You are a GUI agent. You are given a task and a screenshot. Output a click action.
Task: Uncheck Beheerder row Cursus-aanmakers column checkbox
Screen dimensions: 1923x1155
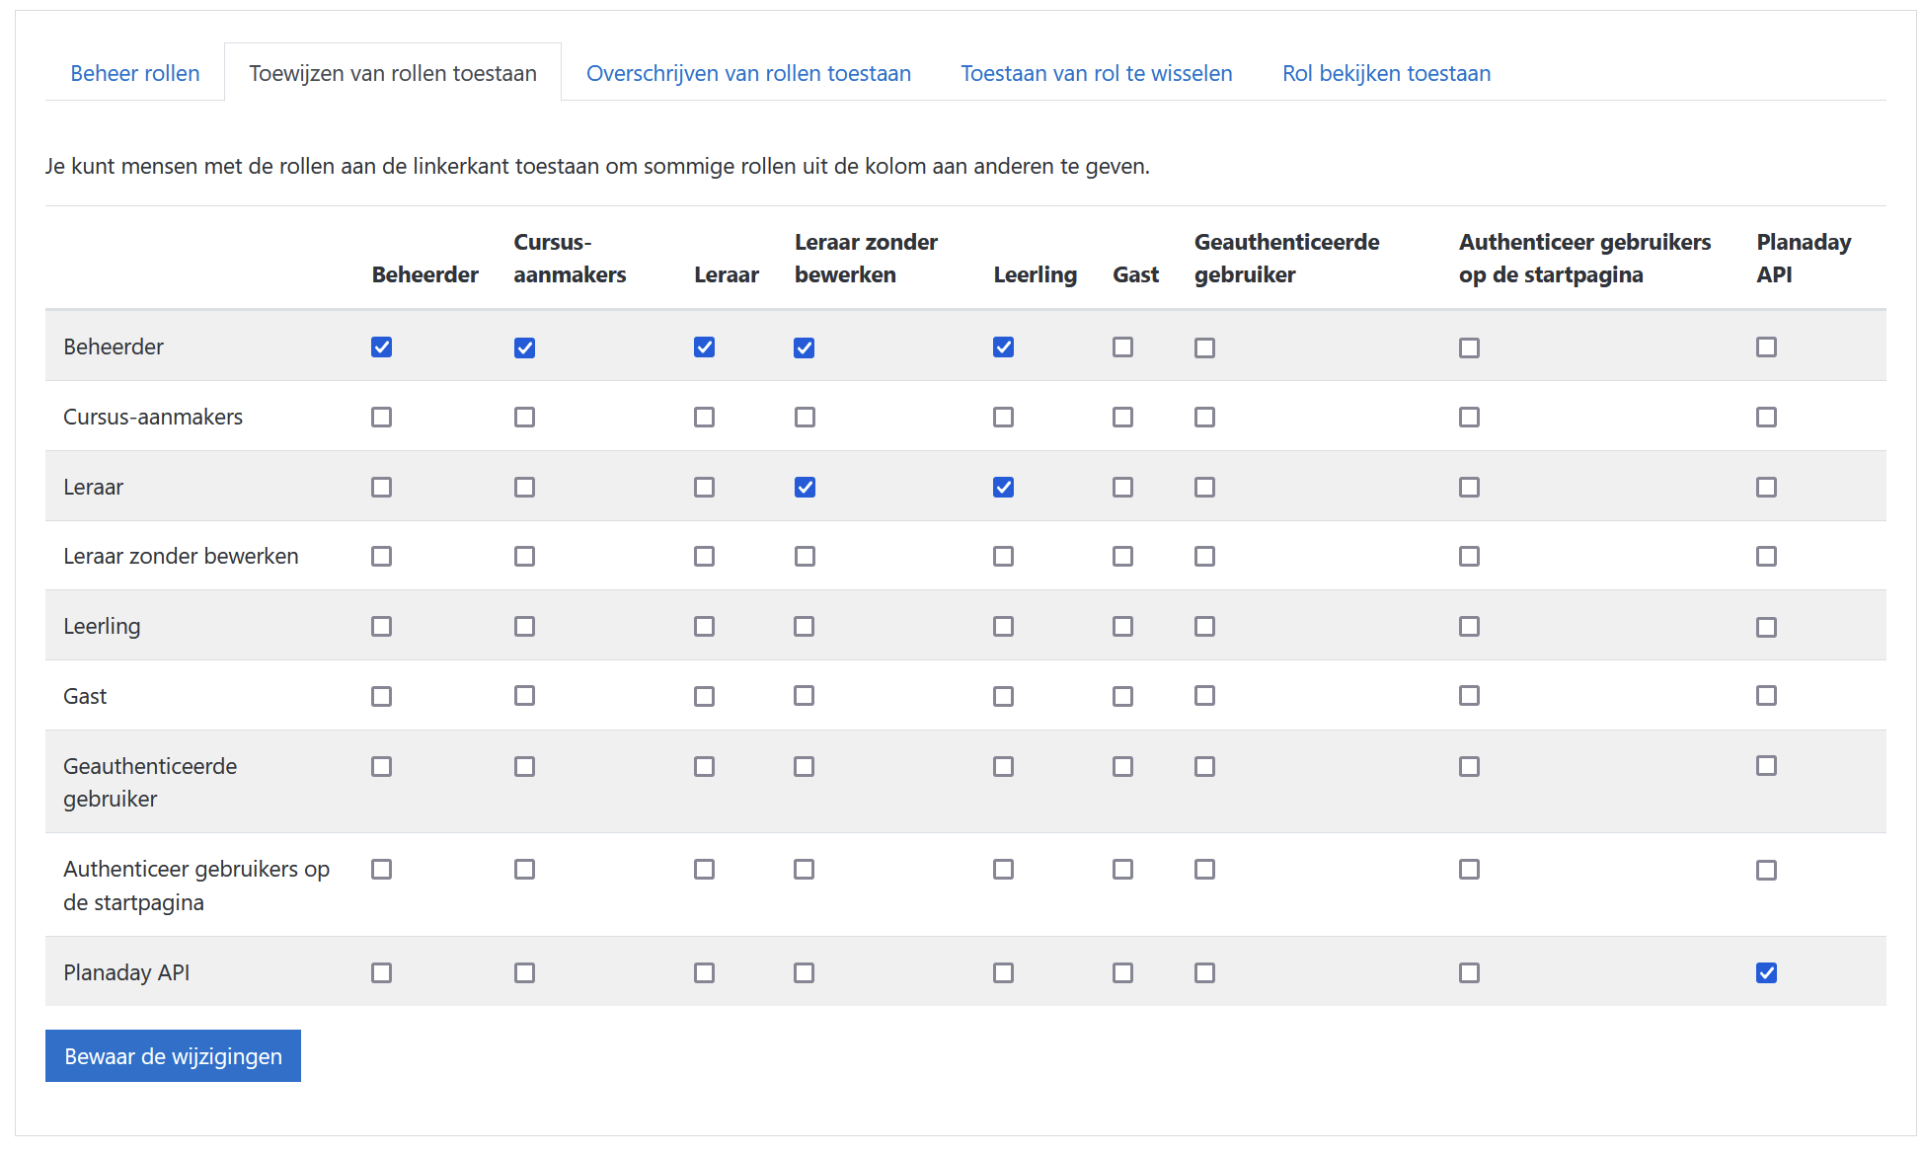(524, 347)
